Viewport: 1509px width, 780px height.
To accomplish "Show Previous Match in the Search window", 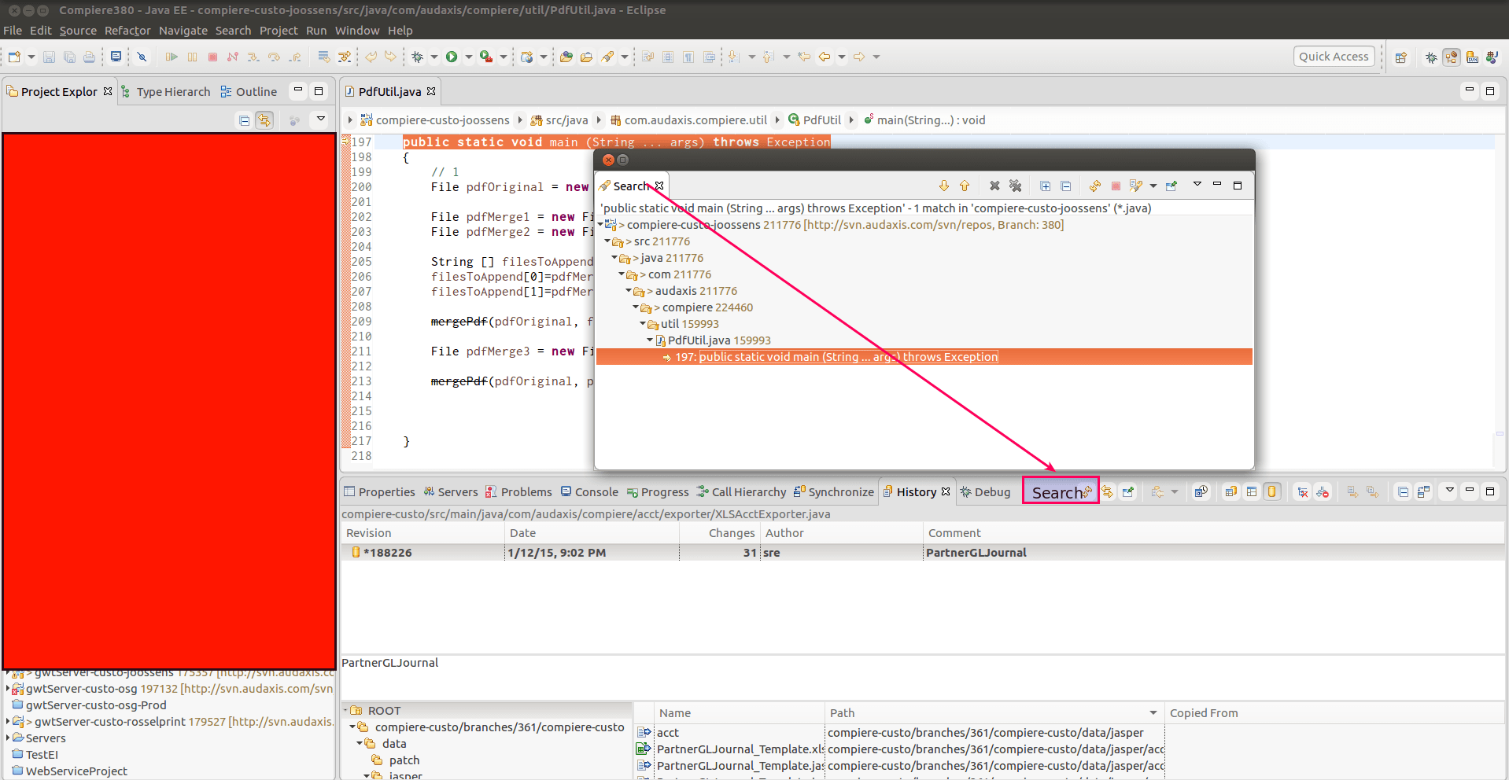I will (x=965, y=186).
